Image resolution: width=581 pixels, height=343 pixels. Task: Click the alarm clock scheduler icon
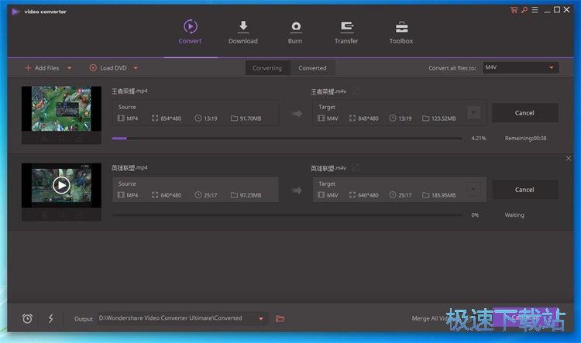tap(27, 318)
